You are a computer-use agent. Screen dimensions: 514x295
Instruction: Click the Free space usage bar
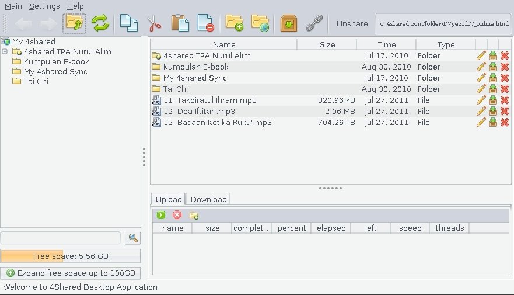[x=71, y=256]
